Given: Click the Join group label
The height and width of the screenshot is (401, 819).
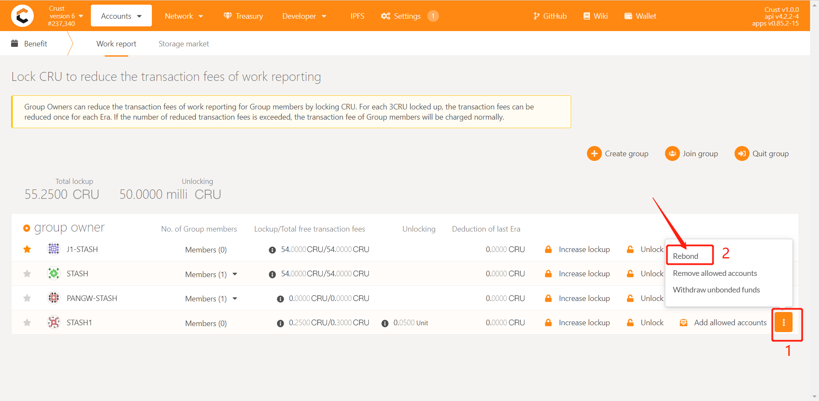Looking at the screenshot, I should (x=700, y=154).
